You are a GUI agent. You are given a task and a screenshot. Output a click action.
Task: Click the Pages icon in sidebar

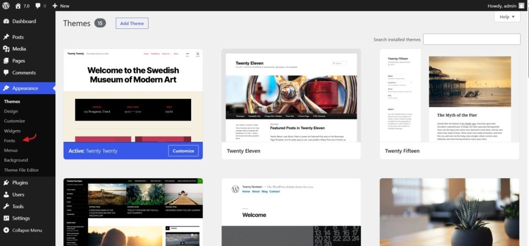click(6, 61)
